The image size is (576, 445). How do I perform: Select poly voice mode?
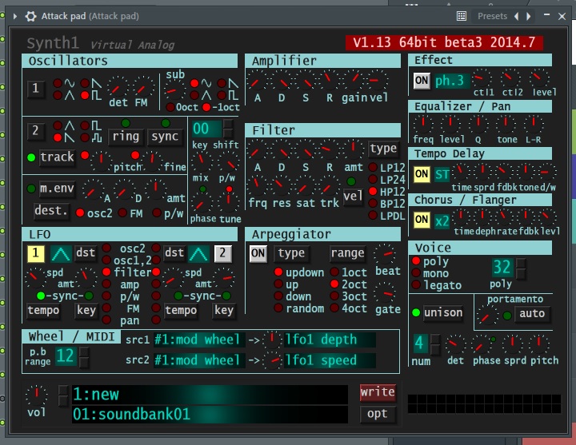click(416, 260)
